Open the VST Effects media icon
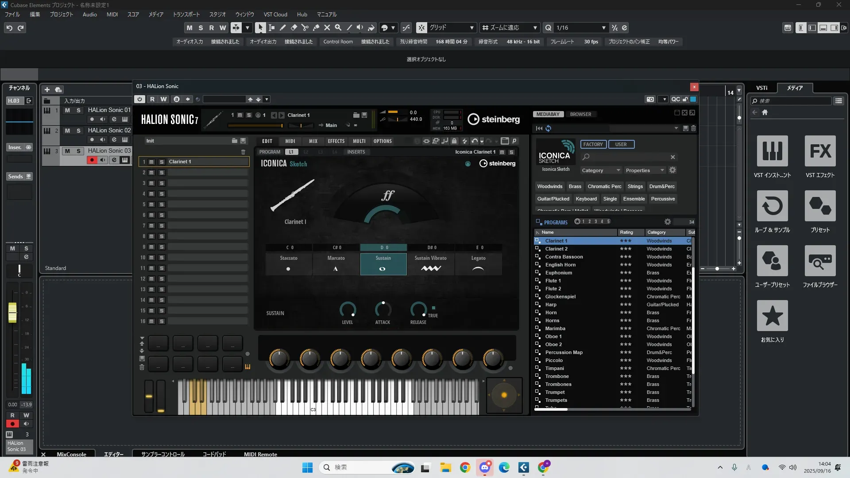 pos(820,151)
